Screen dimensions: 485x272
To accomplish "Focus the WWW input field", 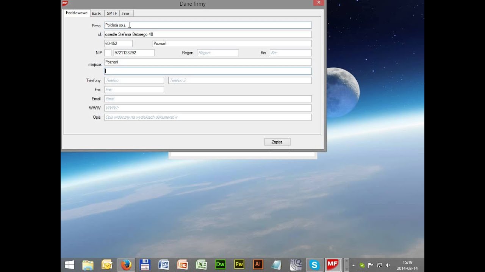I will pos(208,108).
